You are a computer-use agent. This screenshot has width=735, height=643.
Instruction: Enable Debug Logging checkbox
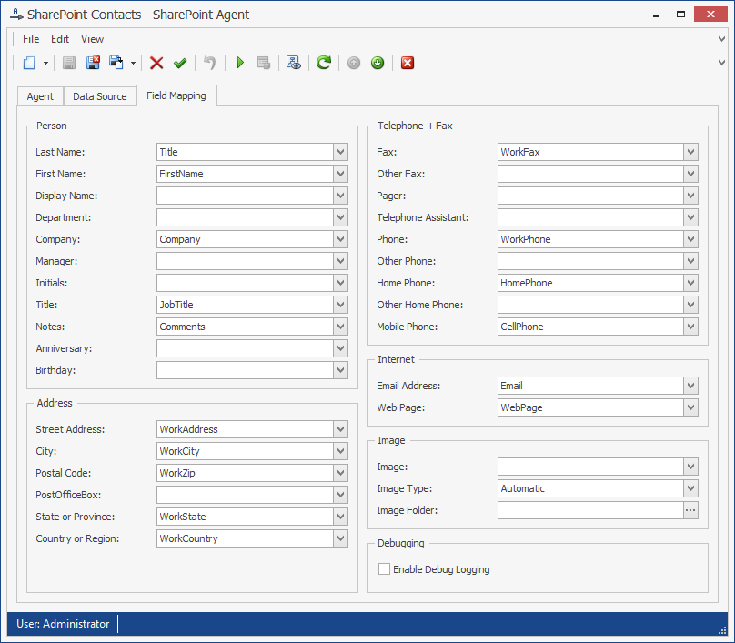click(384, 569)
